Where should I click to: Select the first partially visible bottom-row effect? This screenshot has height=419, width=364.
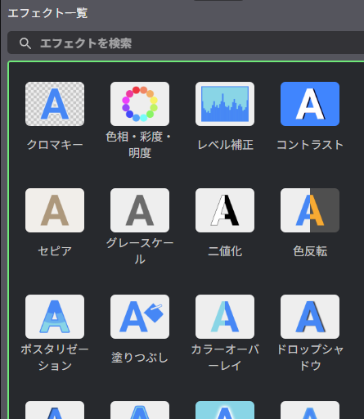click(55, 410)
